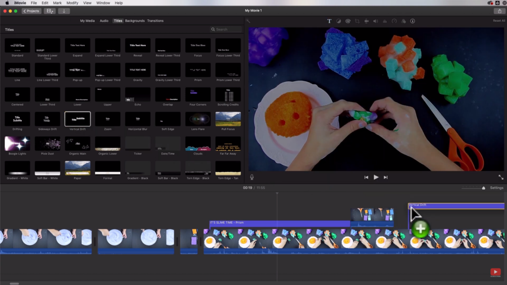Switch to Audio tab
Image resolution: width=507 pixels, height=285 pixels.
[104, 21]
